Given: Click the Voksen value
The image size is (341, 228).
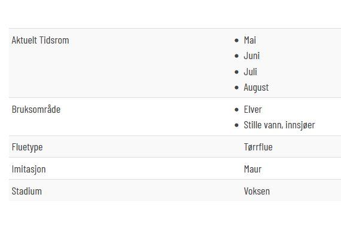Looking at the screenshot, I should (x=257, y=191).
